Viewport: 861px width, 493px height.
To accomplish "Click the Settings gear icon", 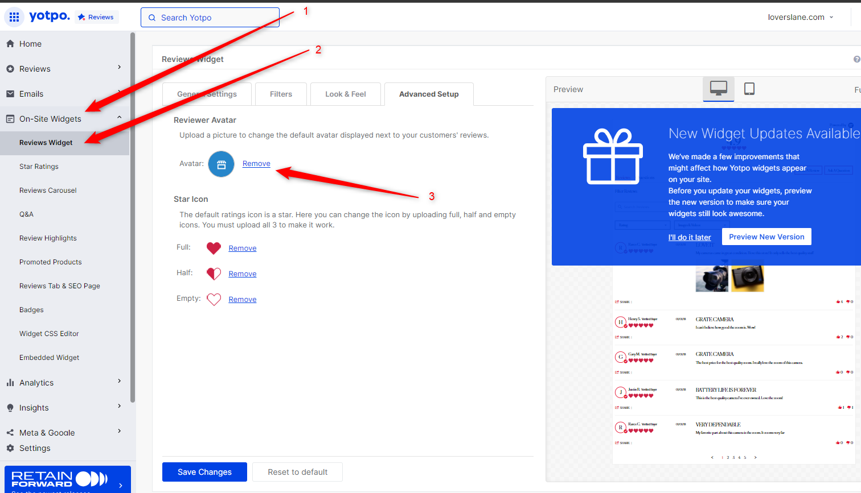I will (x=10, y=448).
